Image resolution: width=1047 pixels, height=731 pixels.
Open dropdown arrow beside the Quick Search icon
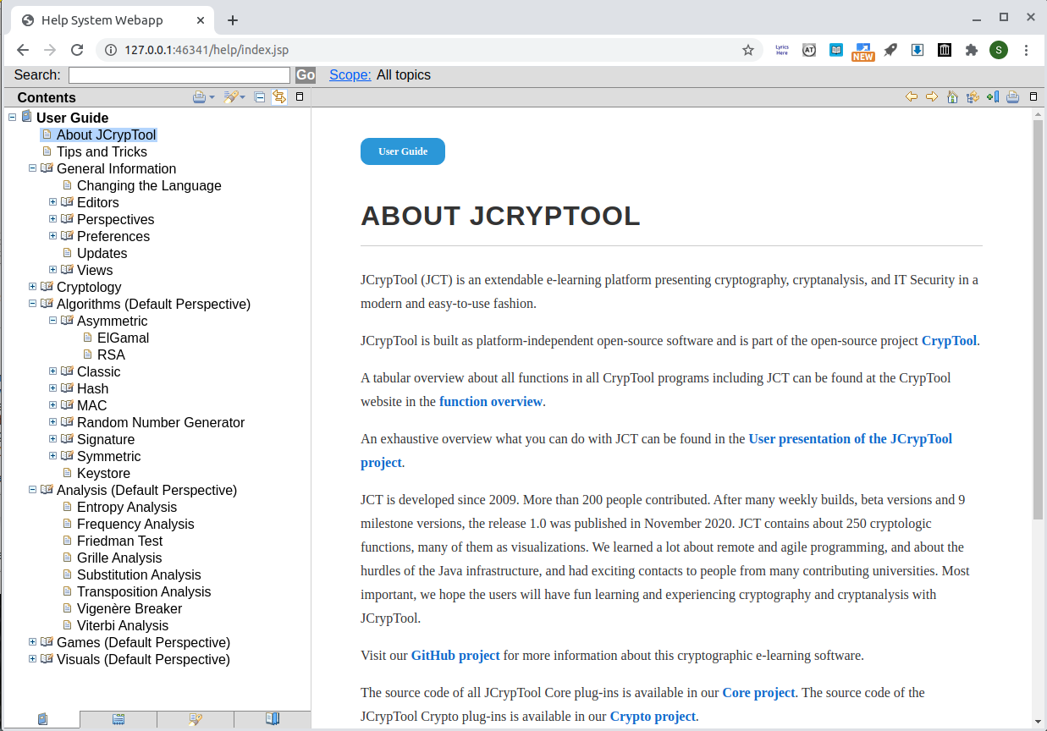(x=243, y=98)
